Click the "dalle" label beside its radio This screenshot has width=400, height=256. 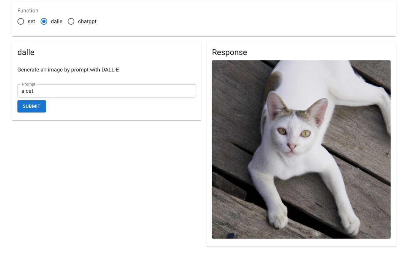[57, 22]
